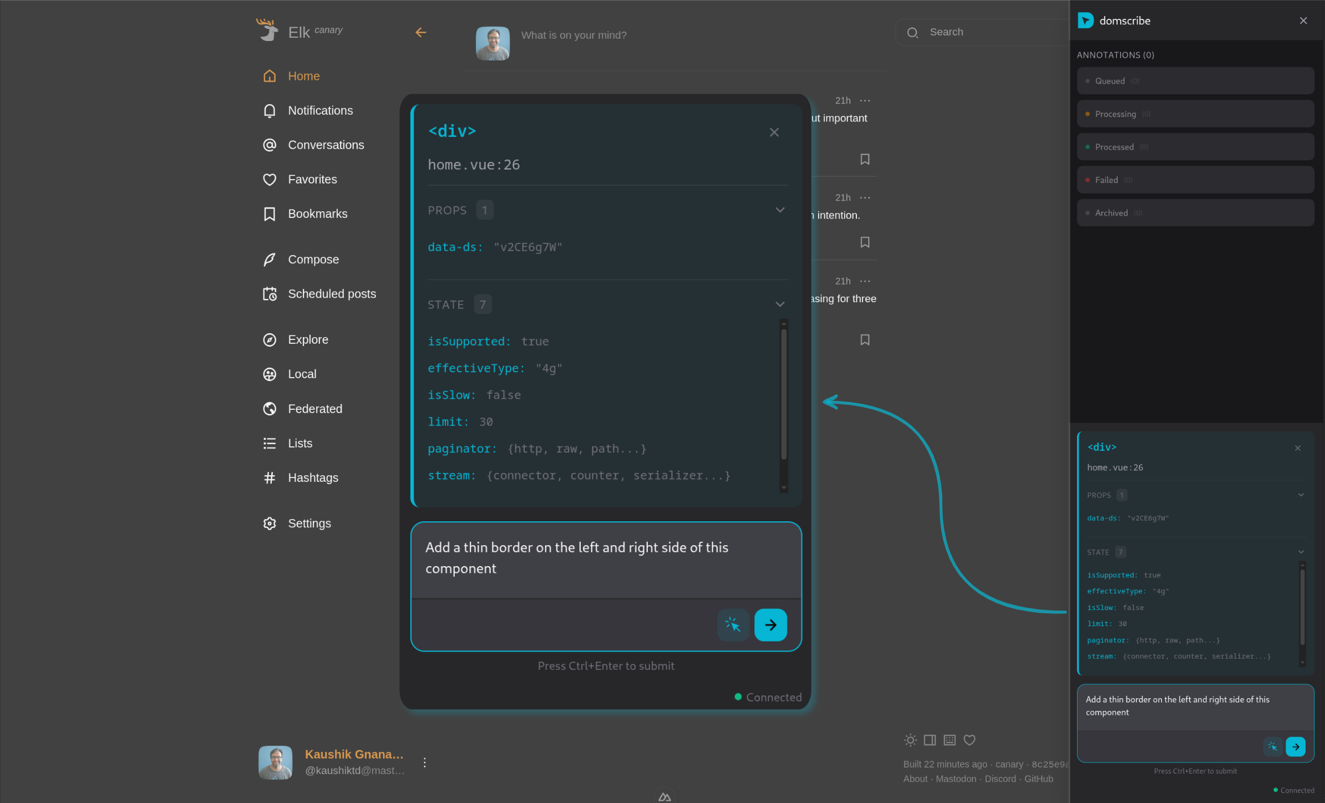Click the What is on your mind field
The height and width of the screenshot is (803, 1325).
pyautogui.click(x=575, y=35)
